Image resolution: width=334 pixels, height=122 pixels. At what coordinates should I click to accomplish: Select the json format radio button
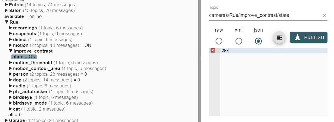pyautogui.click(x=258, y=41)
